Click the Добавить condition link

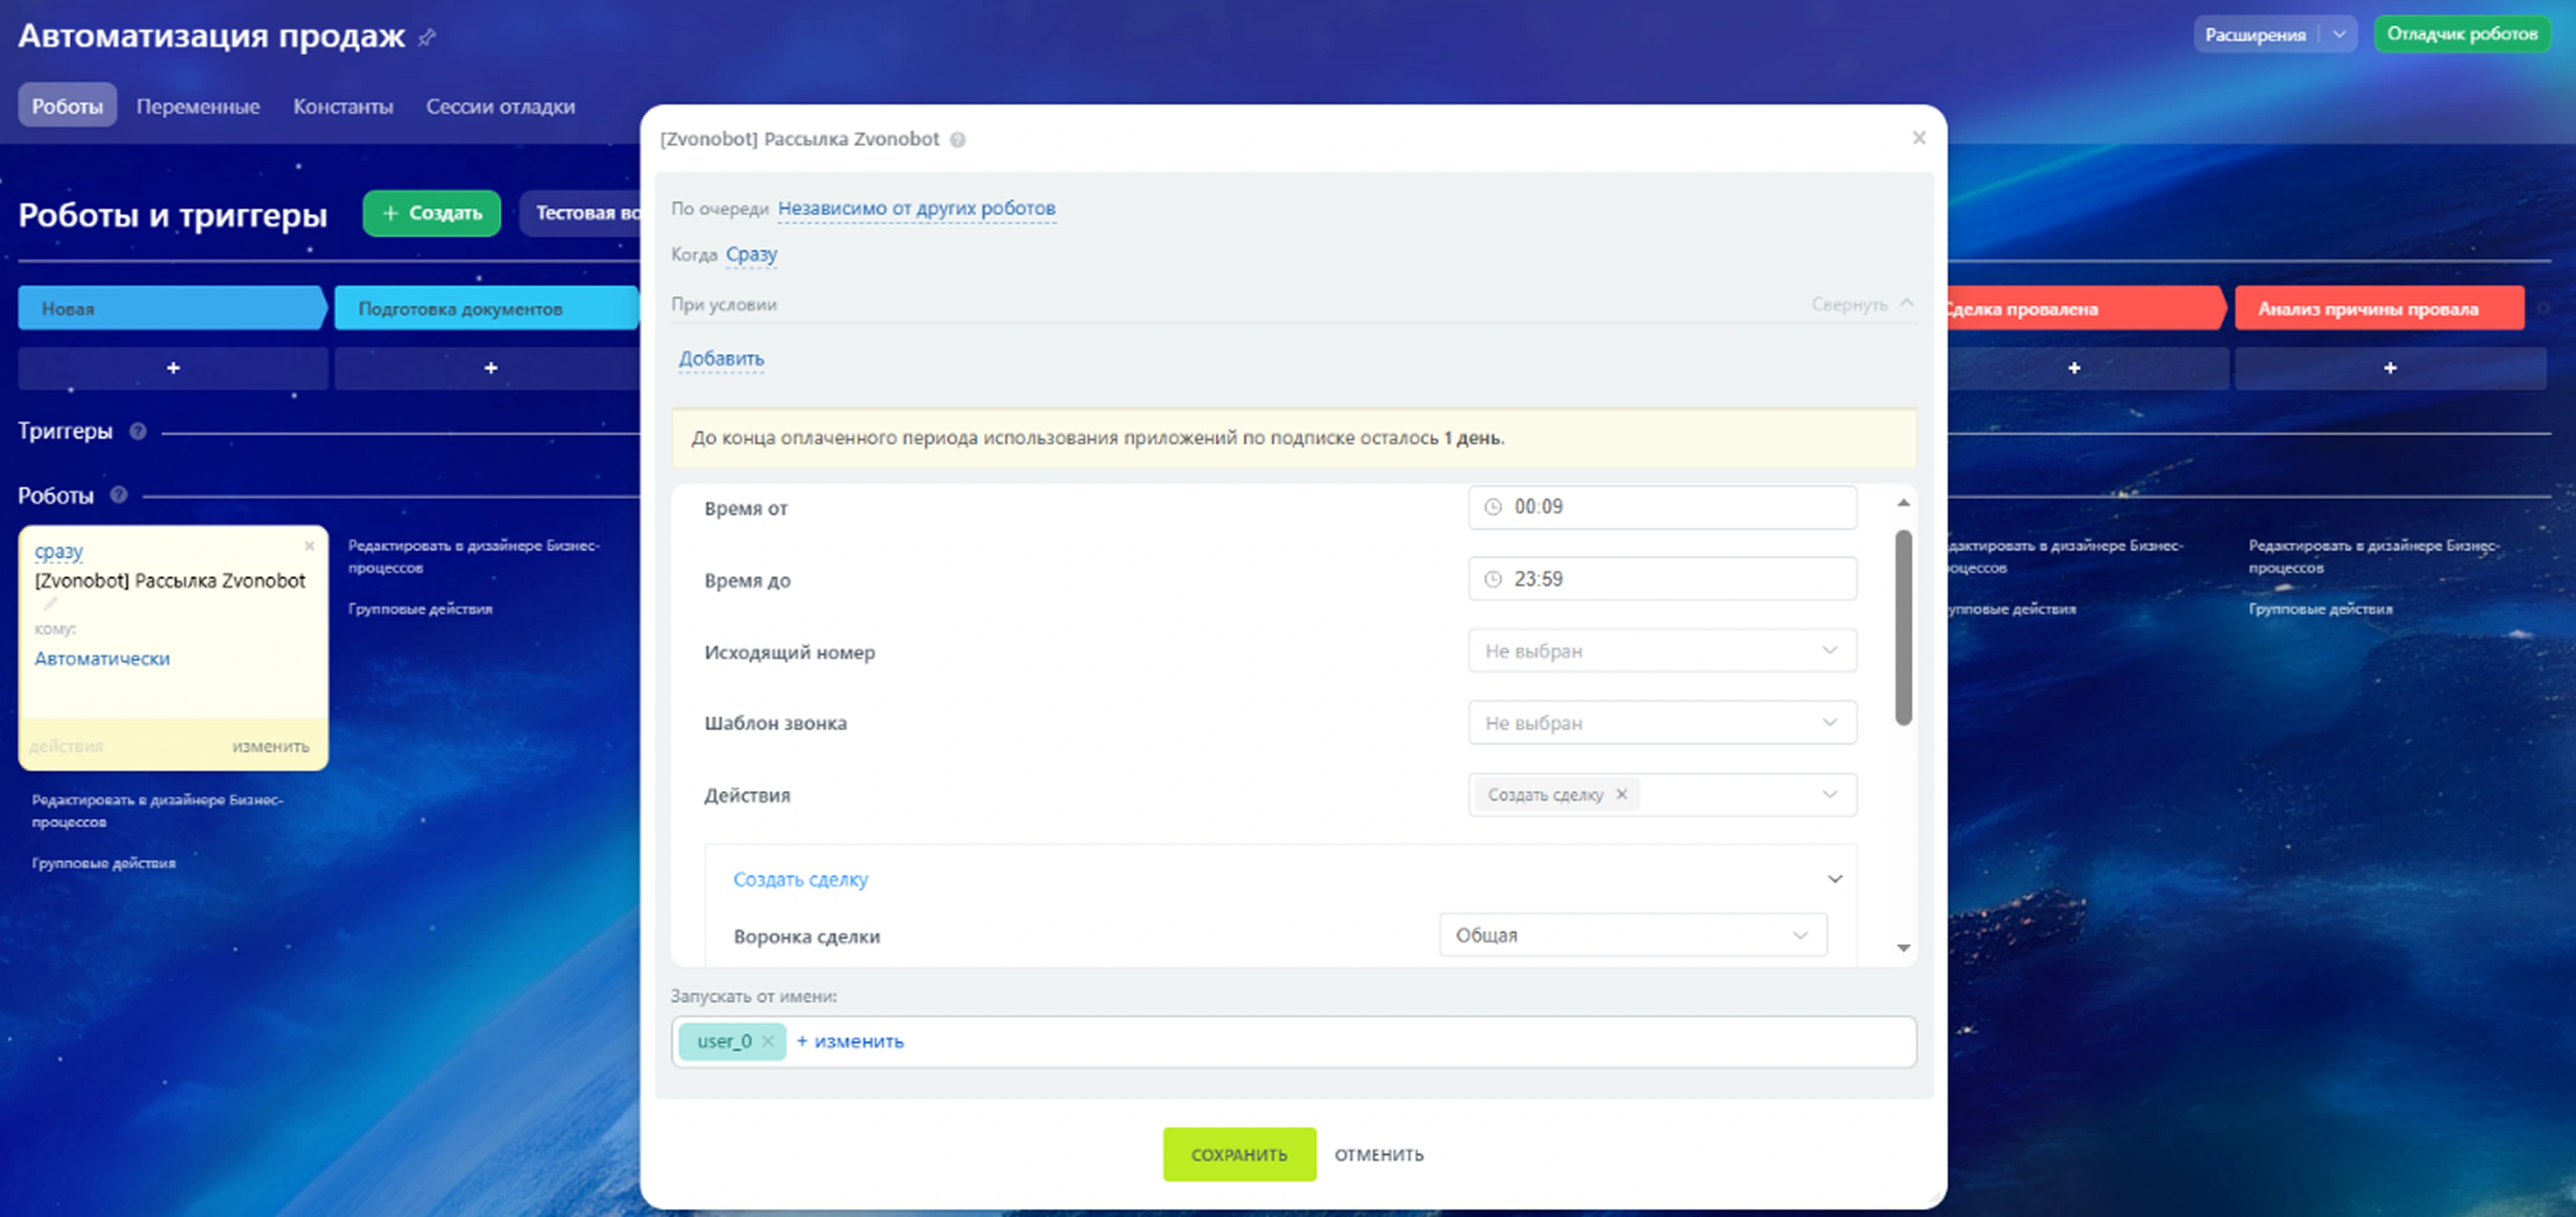721,358
